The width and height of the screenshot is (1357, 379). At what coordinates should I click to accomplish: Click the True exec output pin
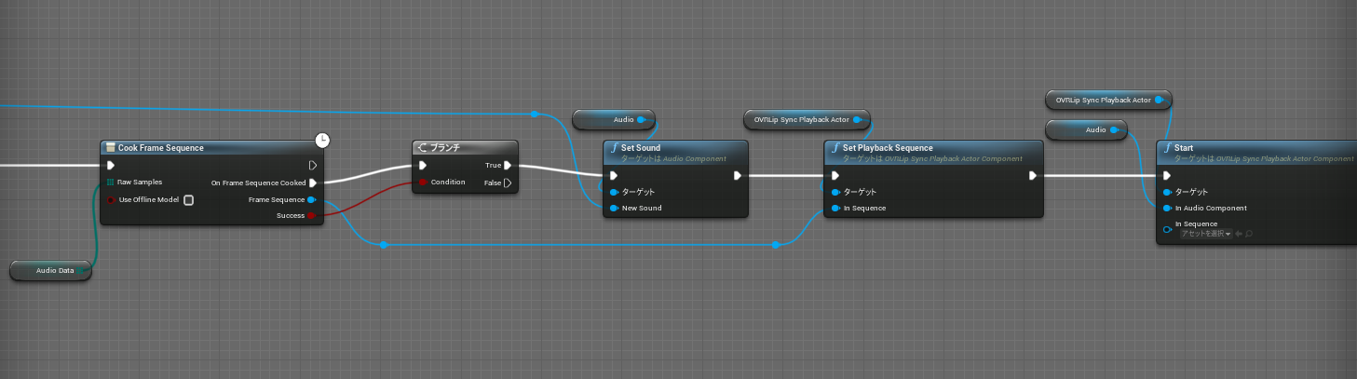pos(508,166)
